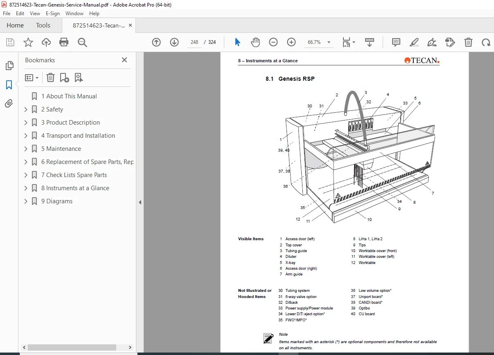Click the page number 248 field

coord(194,42)
